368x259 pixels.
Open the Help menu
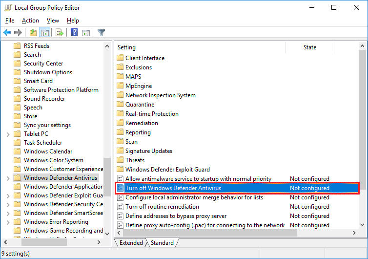click(73, 21)
